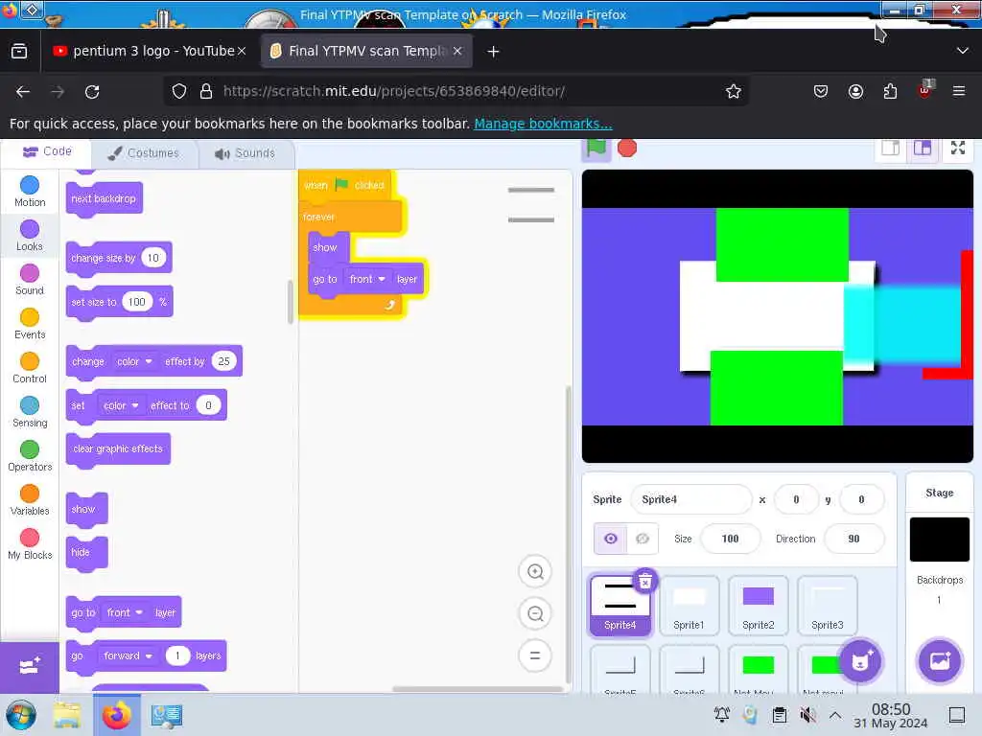The width and height of the screenshot is (982, 736).
Task: Show hidden system tray icons
Action: click(x=835, y=715)
